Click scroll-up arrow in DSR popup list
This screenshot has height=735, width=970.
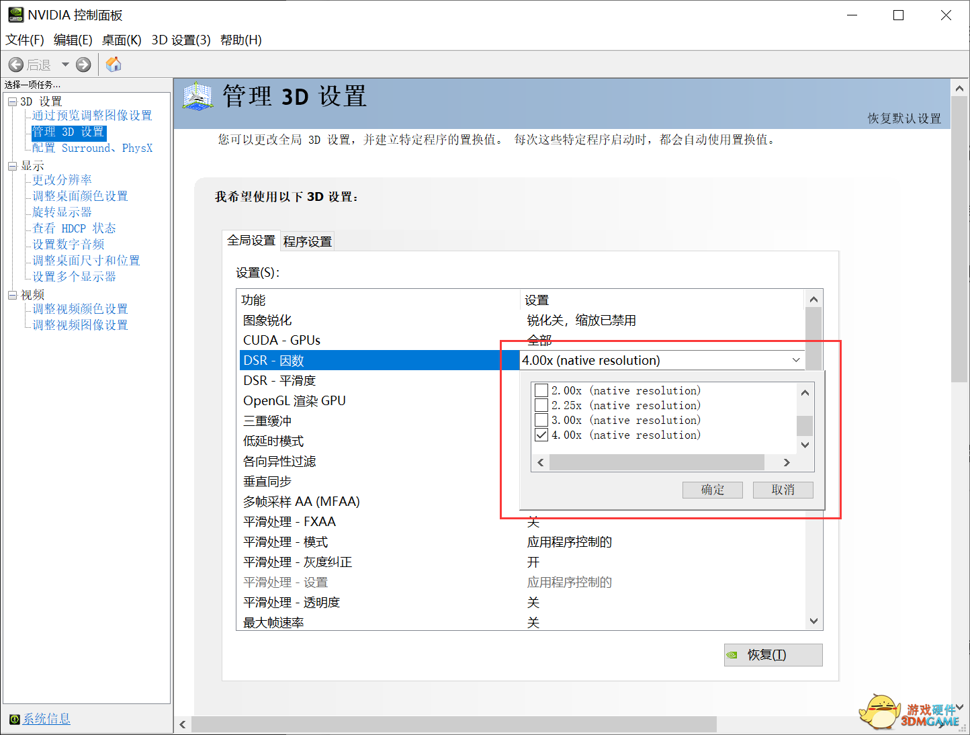coord(805,392)
